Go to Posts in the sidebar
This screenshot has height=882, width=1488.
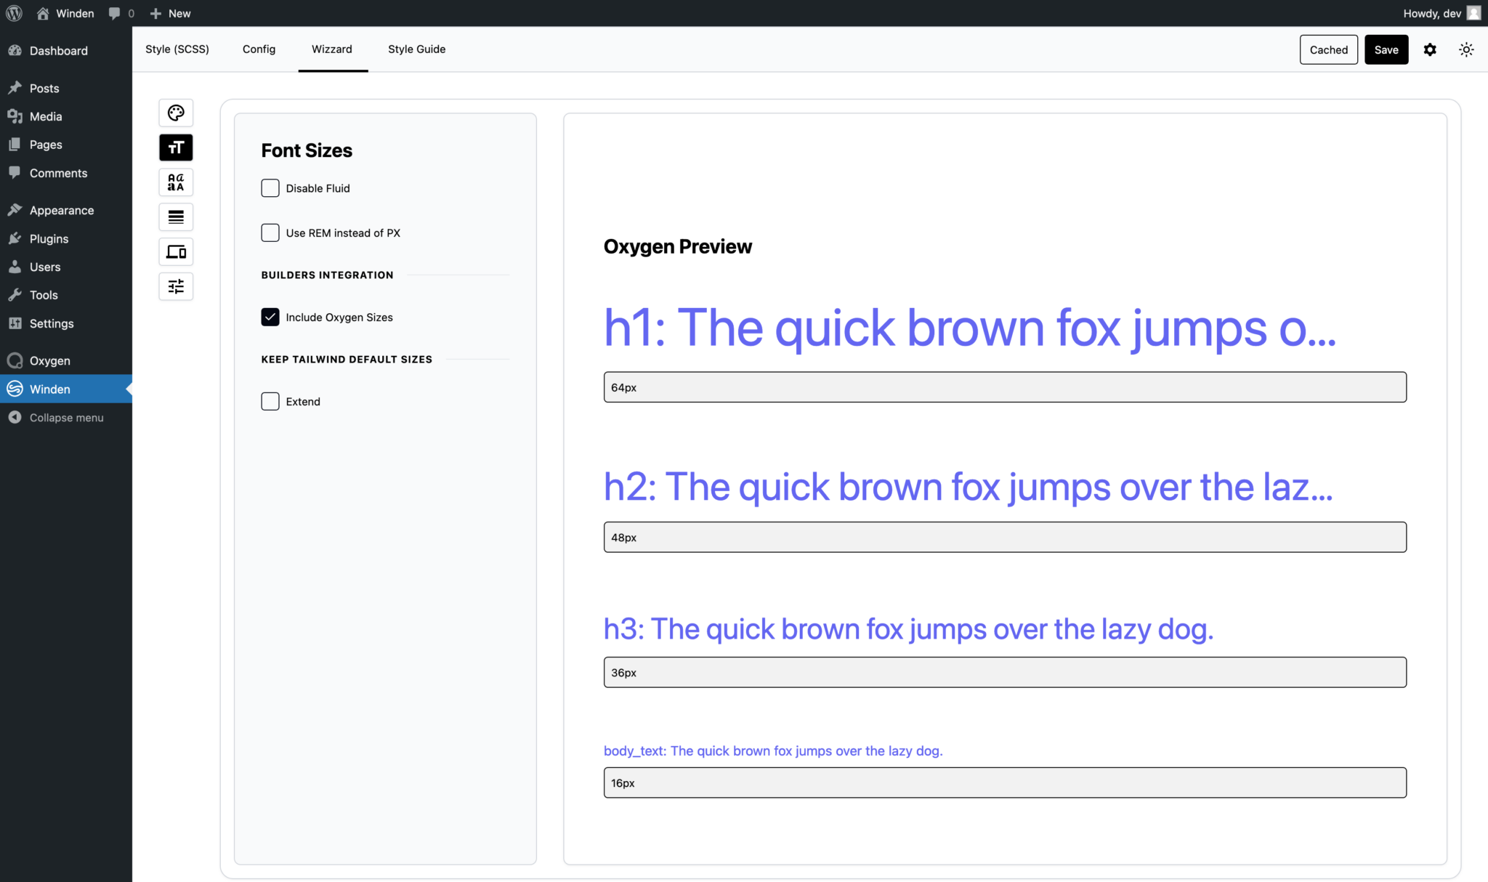44,88
